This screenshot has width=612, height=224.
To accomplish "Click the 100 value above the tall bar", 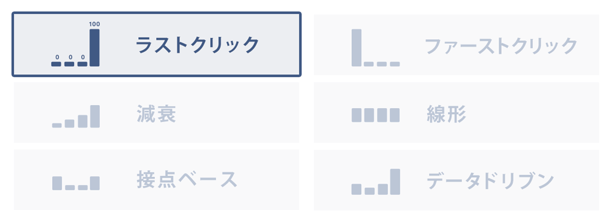I will click(94, 24).
